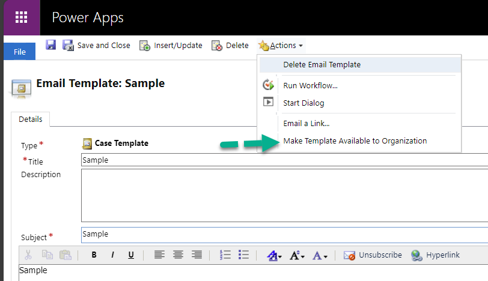Image resolution: width=488 pixels, height=281 pixels.
Task: Align text left
Action: pos(159,255)
